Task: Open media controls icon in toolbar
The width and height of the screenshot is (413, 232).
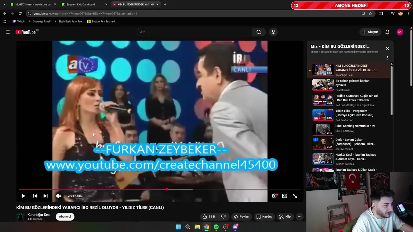Action: click(x=393, y=14)
